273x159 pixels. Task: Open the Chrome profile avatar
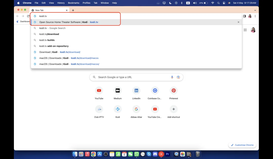(250, 16)
